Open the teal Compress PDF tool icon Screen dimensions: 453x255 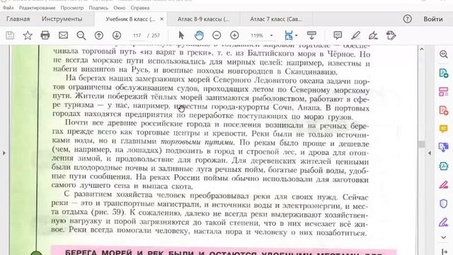point(444,166)
